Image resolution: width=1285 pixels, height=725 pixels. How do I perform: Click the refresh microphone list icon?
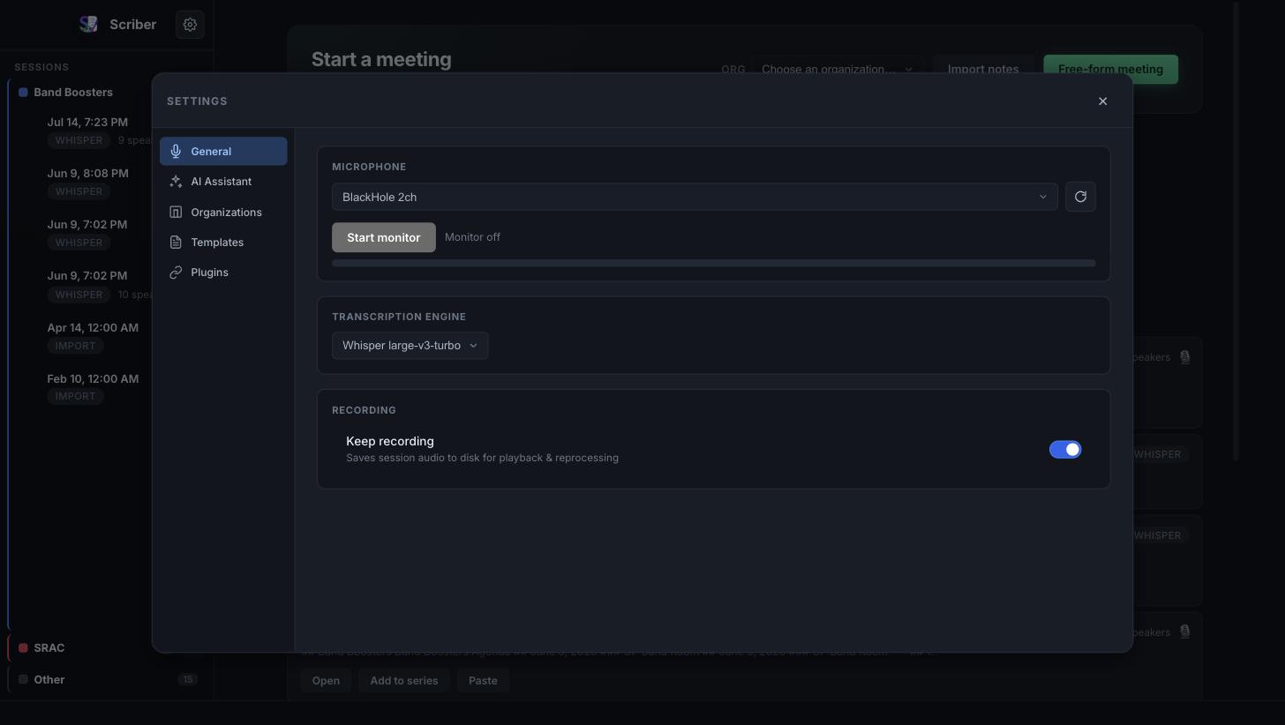pyautogui.click(x=1080, y=197)
